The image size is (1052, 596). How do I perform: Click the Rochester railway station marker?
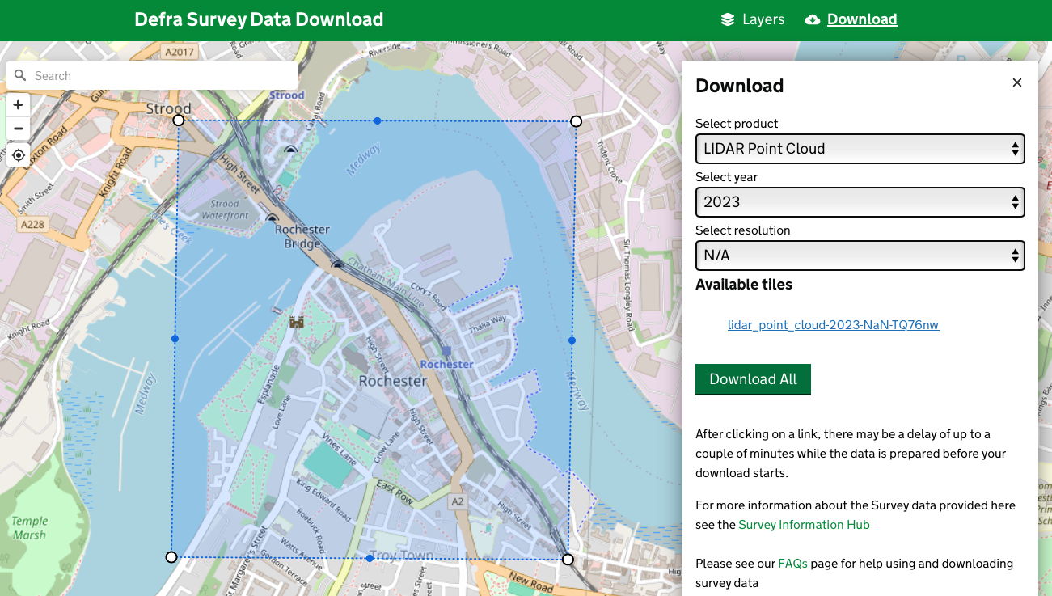tap(446, 351)
